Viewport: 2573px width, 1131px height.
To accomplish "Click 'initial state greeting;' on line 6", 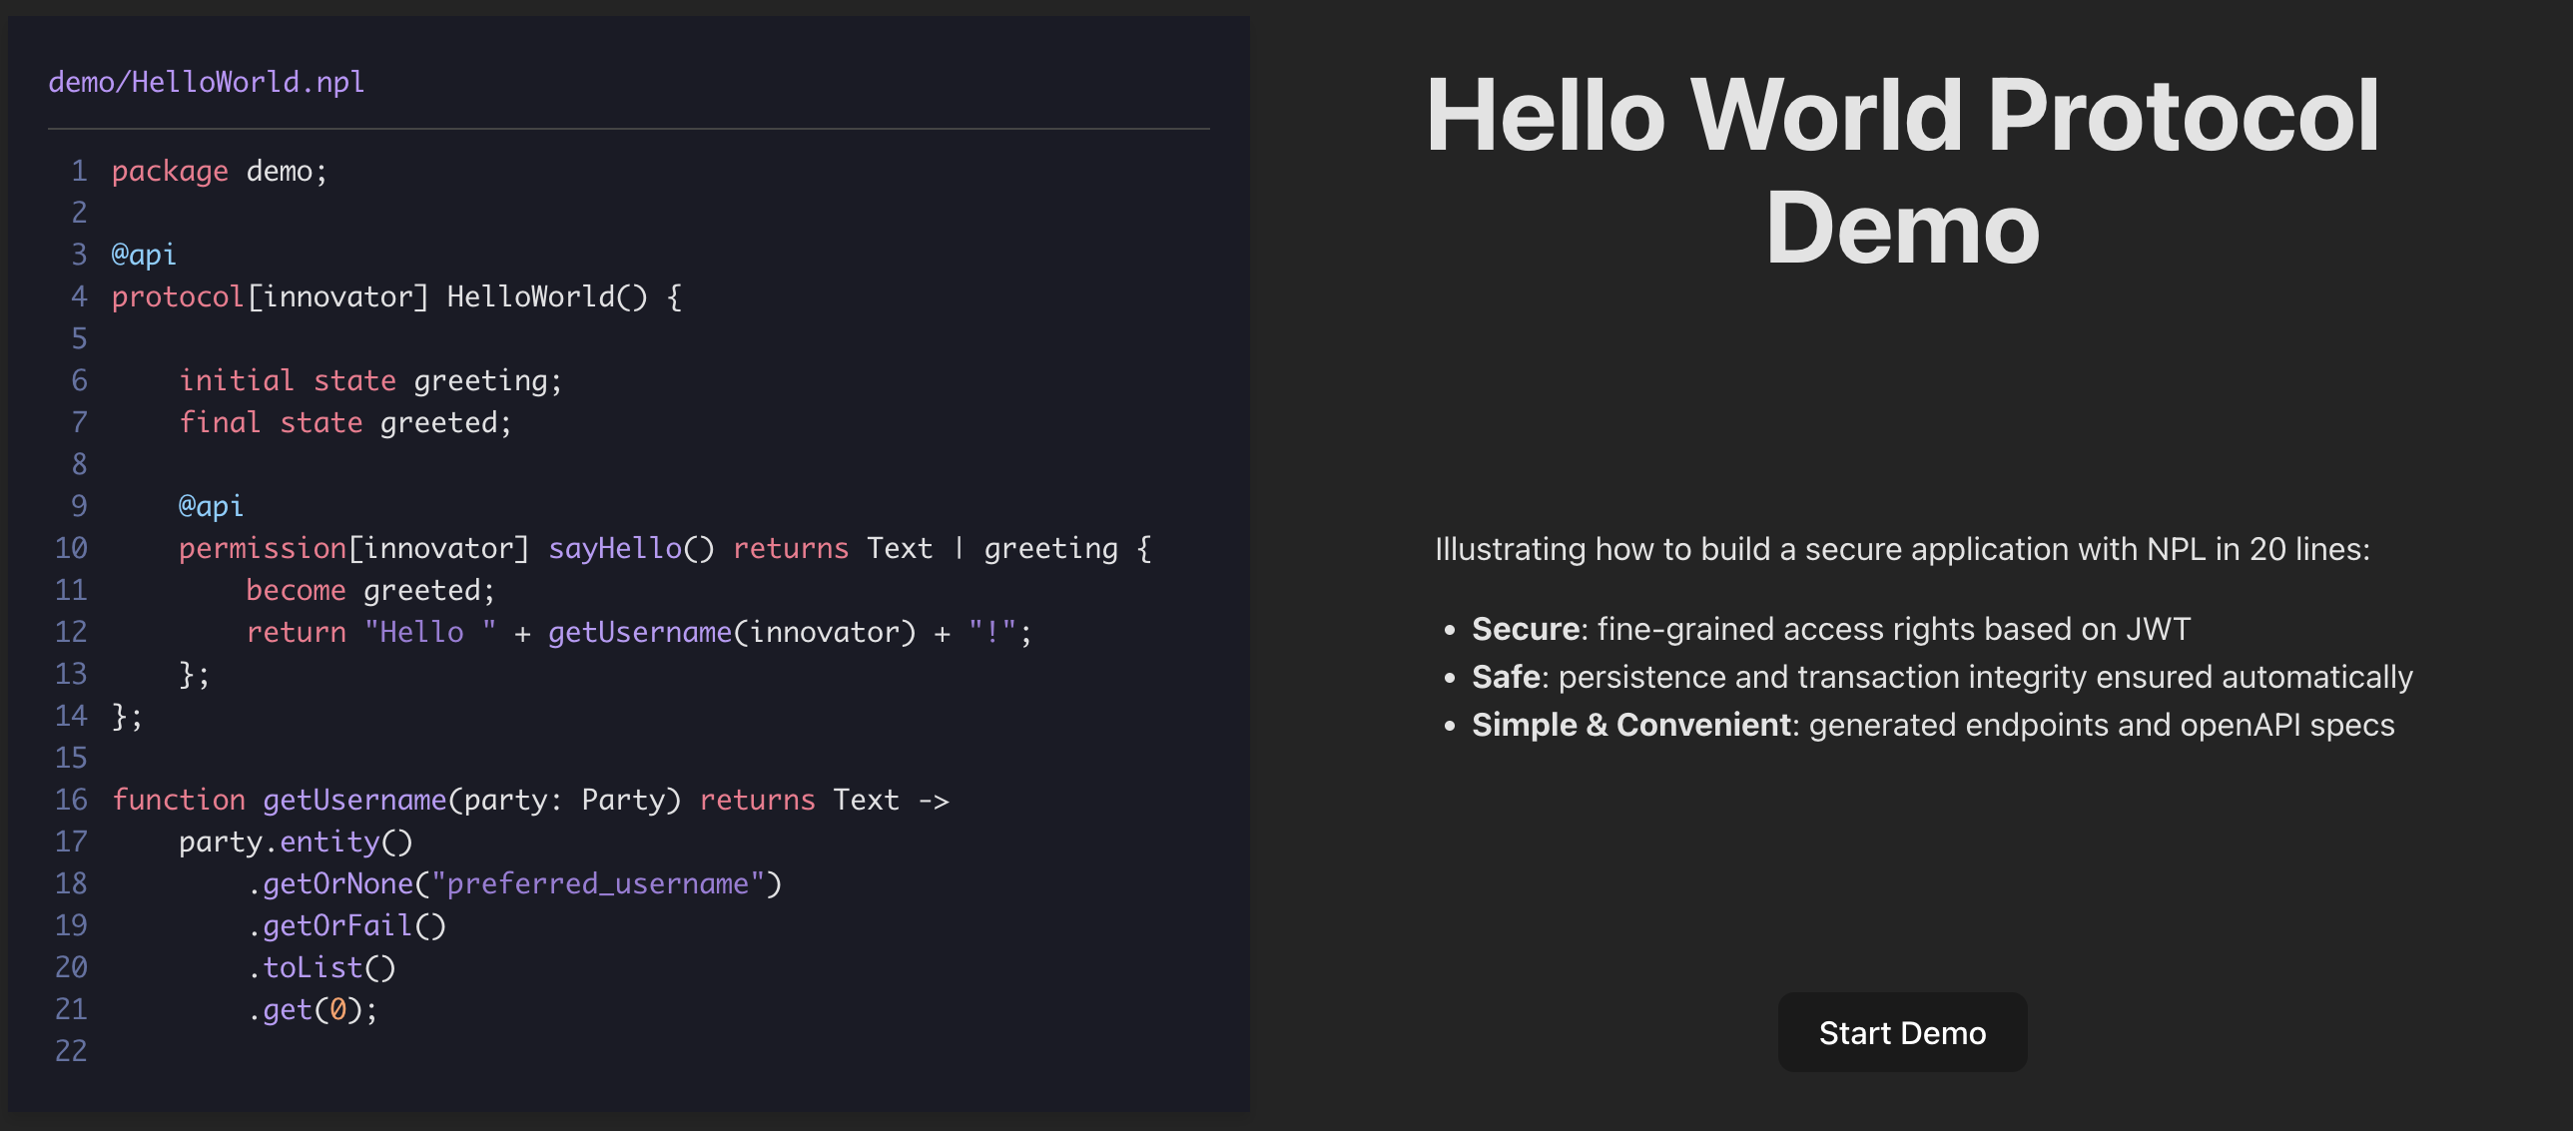I will point(370,380).
